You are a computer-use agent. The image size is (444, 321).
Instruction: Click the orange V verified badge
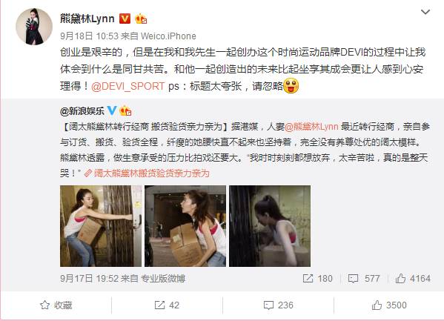[125, 19]
